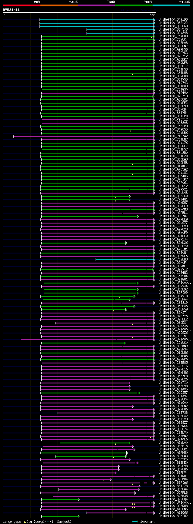Click the UniRef100_A1YKE7 label
193x524 pixels.
pos(173,166)
